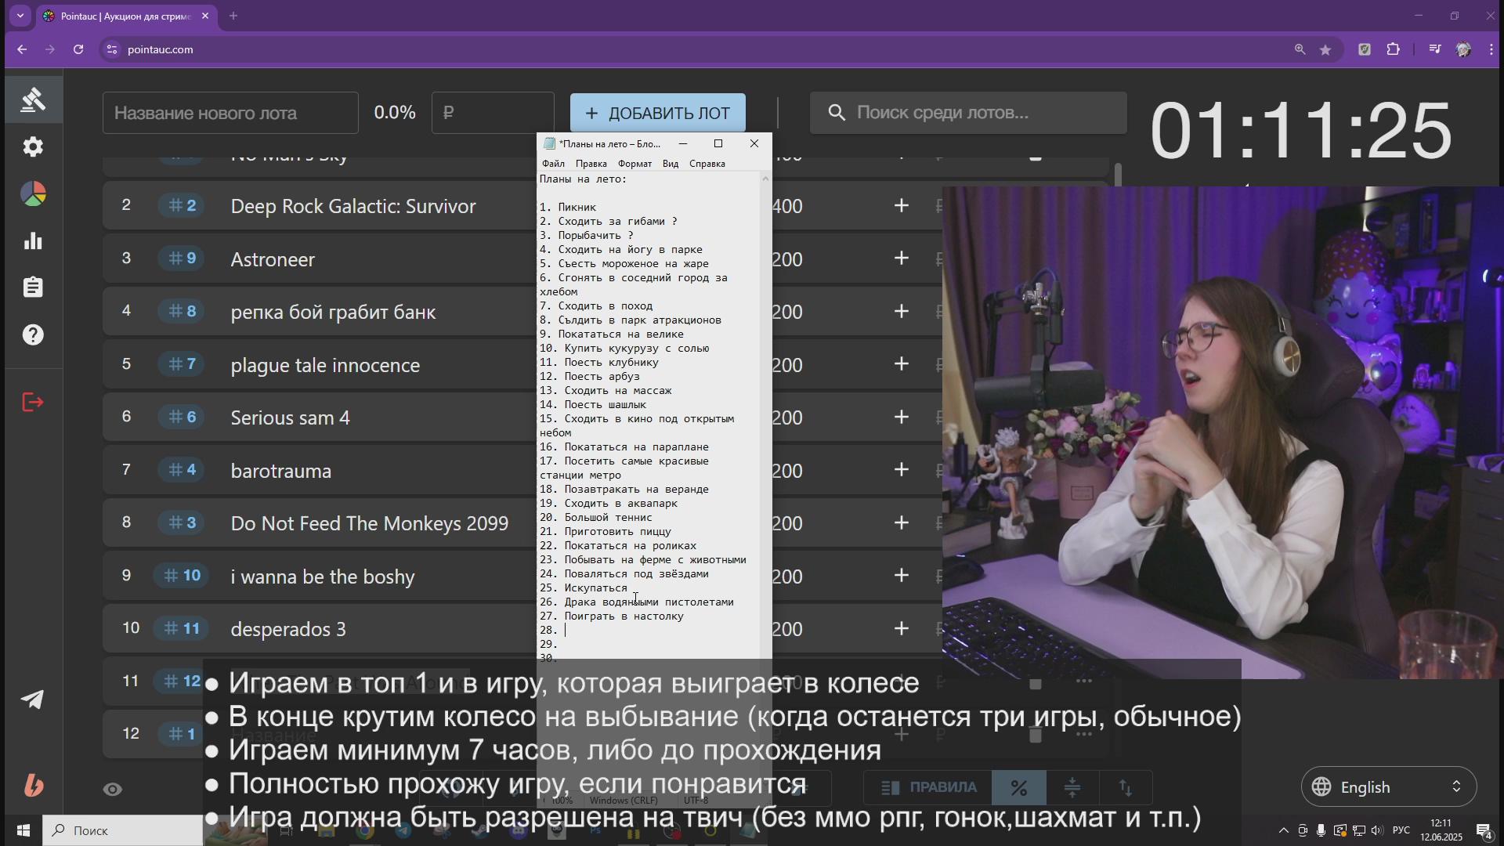Open Правка menu in Notepad

pyautogui.click(x=591, y=164)
